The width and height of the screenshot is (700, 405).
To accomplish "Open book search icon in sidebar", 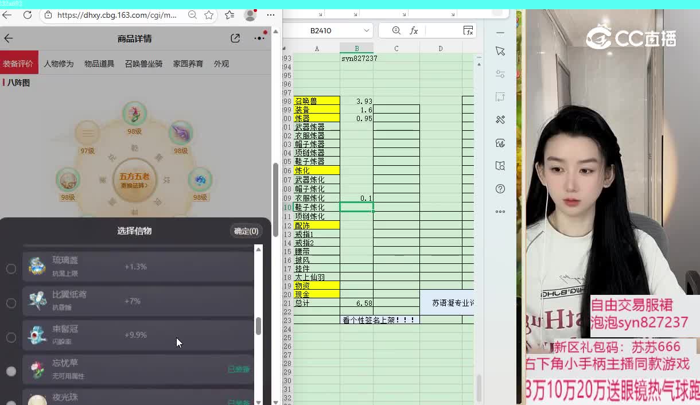I will pos(500,166).
